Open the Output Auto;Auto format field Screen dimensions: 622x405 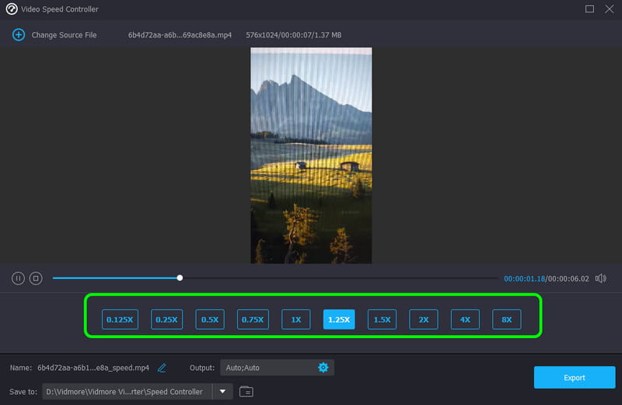point(268,368)
